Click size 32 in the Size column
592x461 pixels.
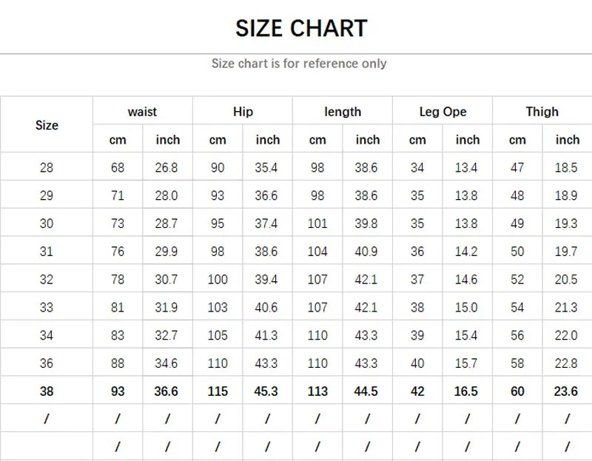pos(47,280)
